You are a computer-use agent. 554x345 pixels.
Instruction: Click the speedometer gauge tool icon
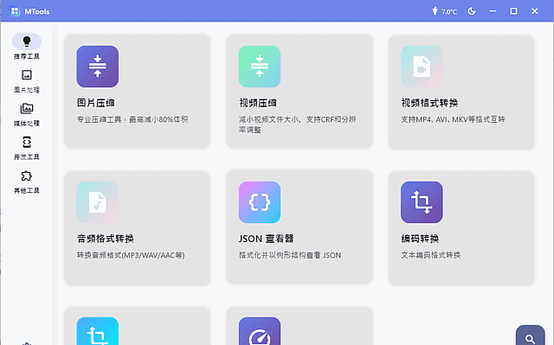click(x=260, y=331)
